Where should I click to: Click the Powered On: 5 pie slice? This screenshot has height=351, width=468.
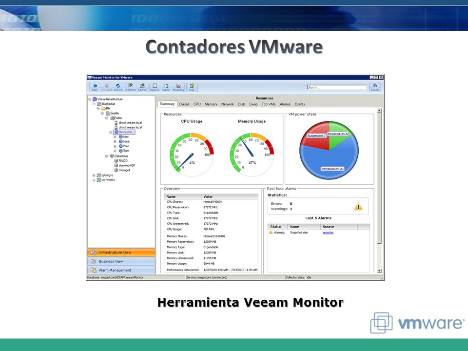tap(338, 134)
